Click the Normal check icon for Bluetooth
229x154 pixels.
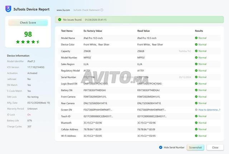click(x=196, y=123)
